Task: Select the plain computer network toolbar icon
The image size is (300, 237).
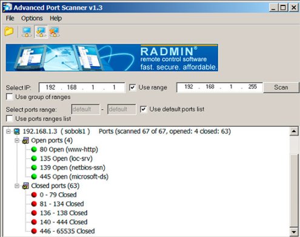Action: coord(27,32)
